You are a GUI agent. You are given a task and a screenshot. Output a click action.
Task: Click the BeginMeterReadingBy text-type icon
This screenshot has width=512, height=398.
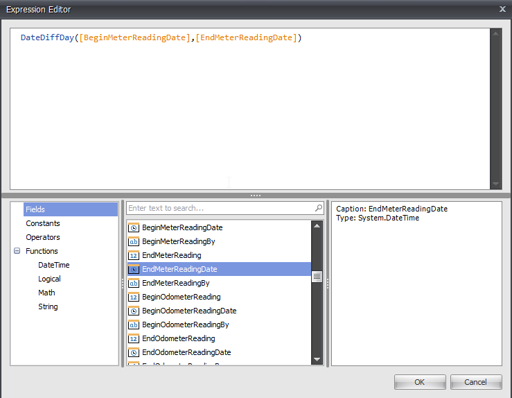point(134,242)
